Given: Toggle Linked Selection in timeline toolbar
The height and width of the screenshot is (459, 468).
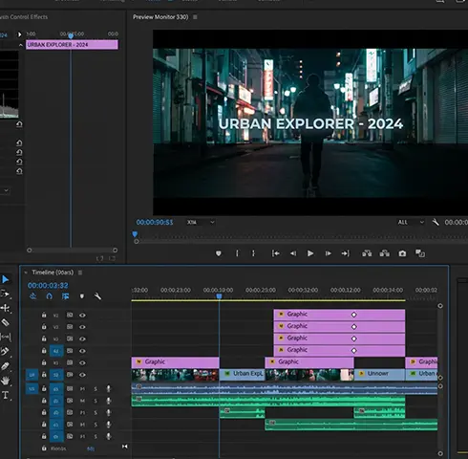Looking at the screenshot, I should [x=65, y=296].
